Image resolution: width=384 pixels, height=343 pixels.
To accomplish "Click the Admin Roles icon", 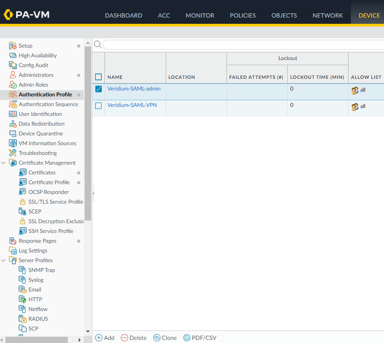I will click(12, 85).
